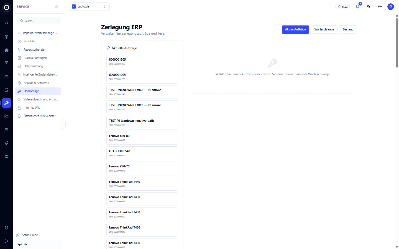Focus the sidebar Search field

38,21
